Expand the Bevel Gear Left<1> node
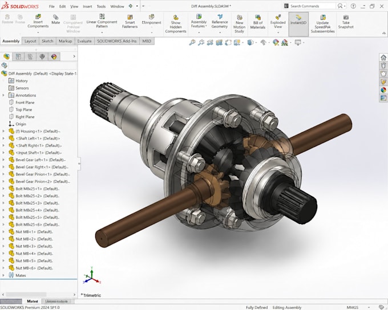The width and height of the screenshot is (388, 310). click(3, 160)
